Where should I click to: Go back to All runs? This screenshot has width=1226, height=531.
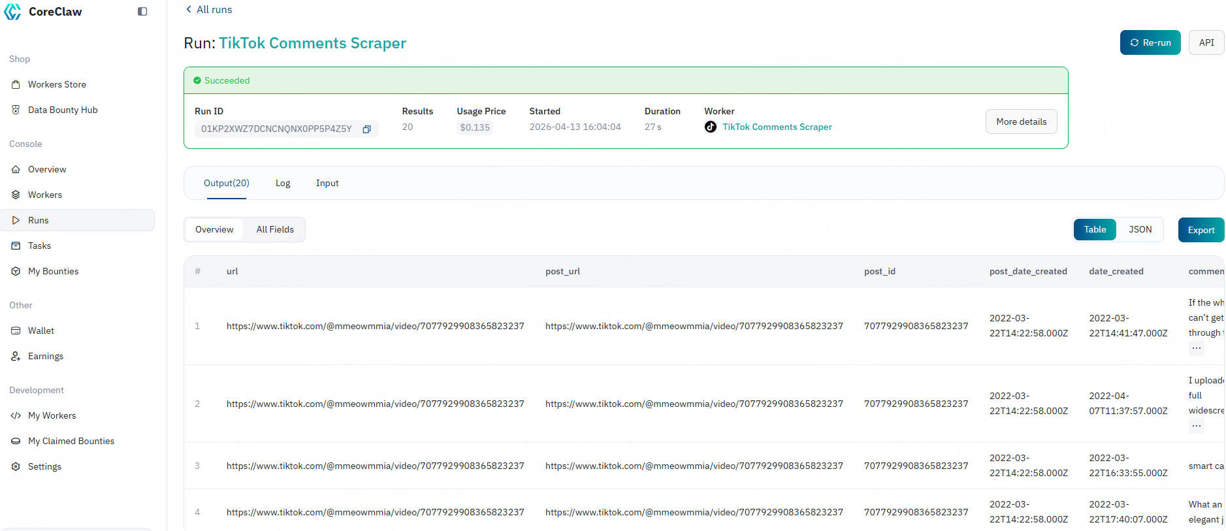(208, 9)
